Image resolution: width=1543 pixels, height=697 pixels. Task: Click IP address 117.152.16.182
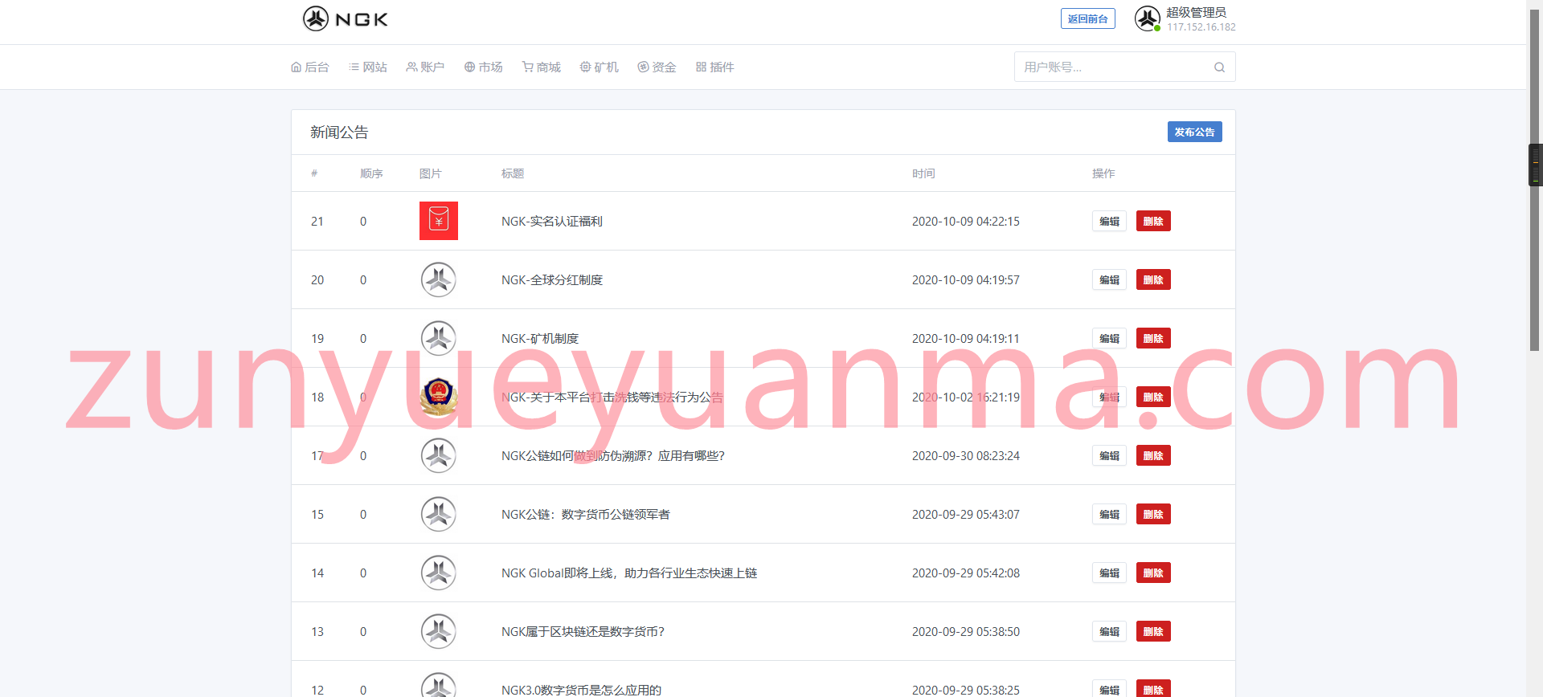click(x=1201, y=27)
